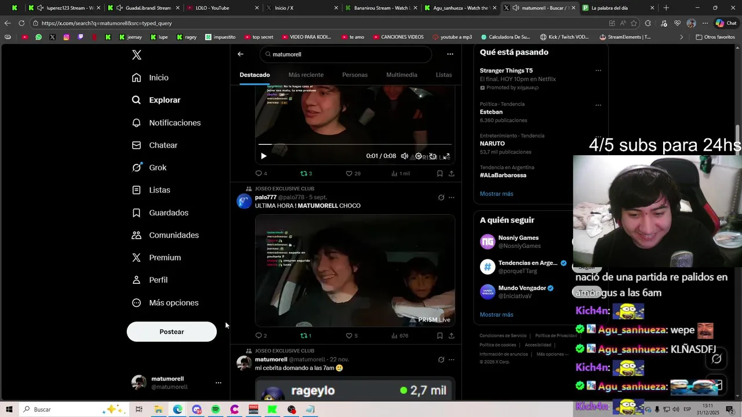Expand Más opciones menu
The image size is (742, 417).
[x=165, y=303]
